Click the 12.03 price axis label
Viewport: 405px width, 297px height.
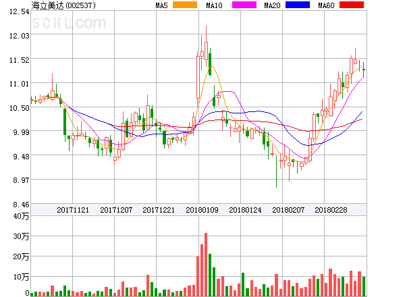coord(20,36)
